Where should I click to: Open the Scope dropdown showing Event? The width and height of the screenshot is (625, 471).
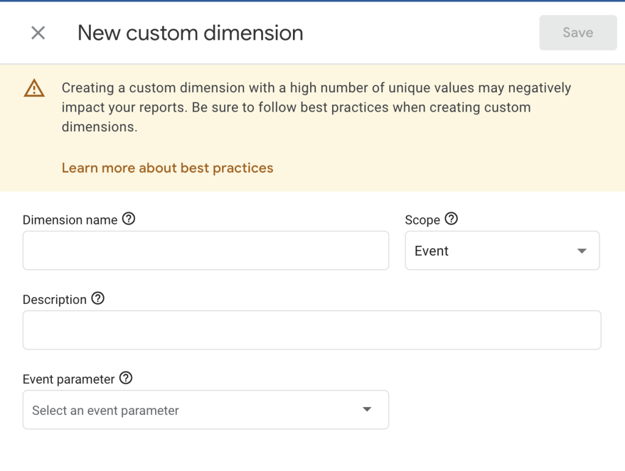click(x=494, y=251)
